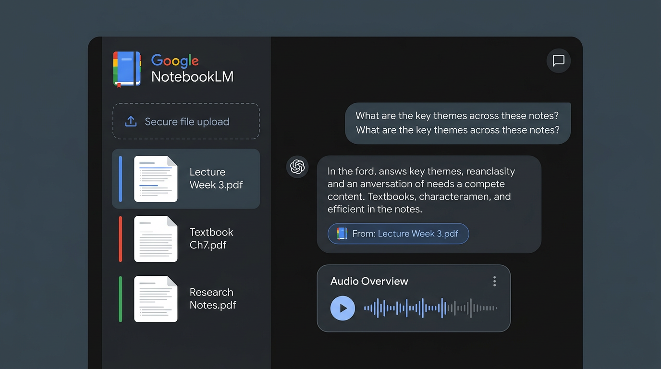
Task: Click the assistant answer text about key themes
Action: 421,190
